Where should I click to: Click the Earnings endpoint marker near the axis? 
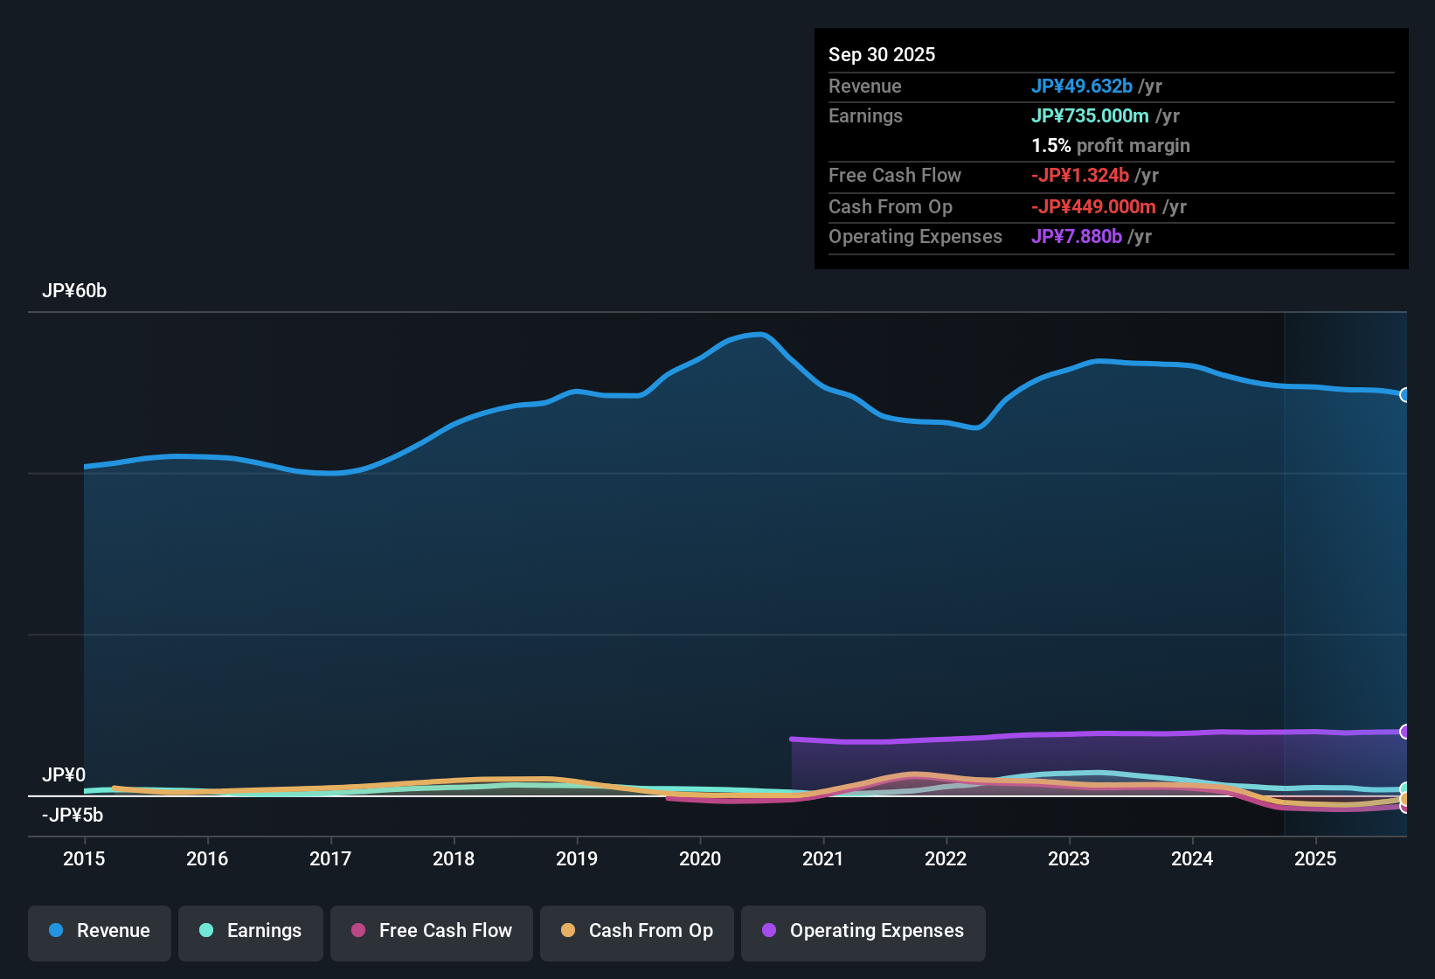point(1405,789)
